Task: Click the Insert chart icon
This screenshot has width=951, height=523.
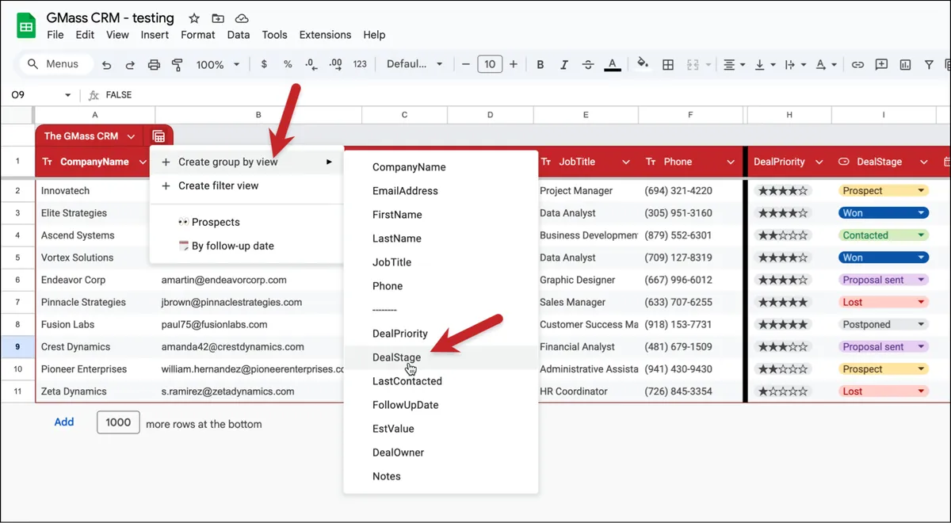Action: click(905, 65)
